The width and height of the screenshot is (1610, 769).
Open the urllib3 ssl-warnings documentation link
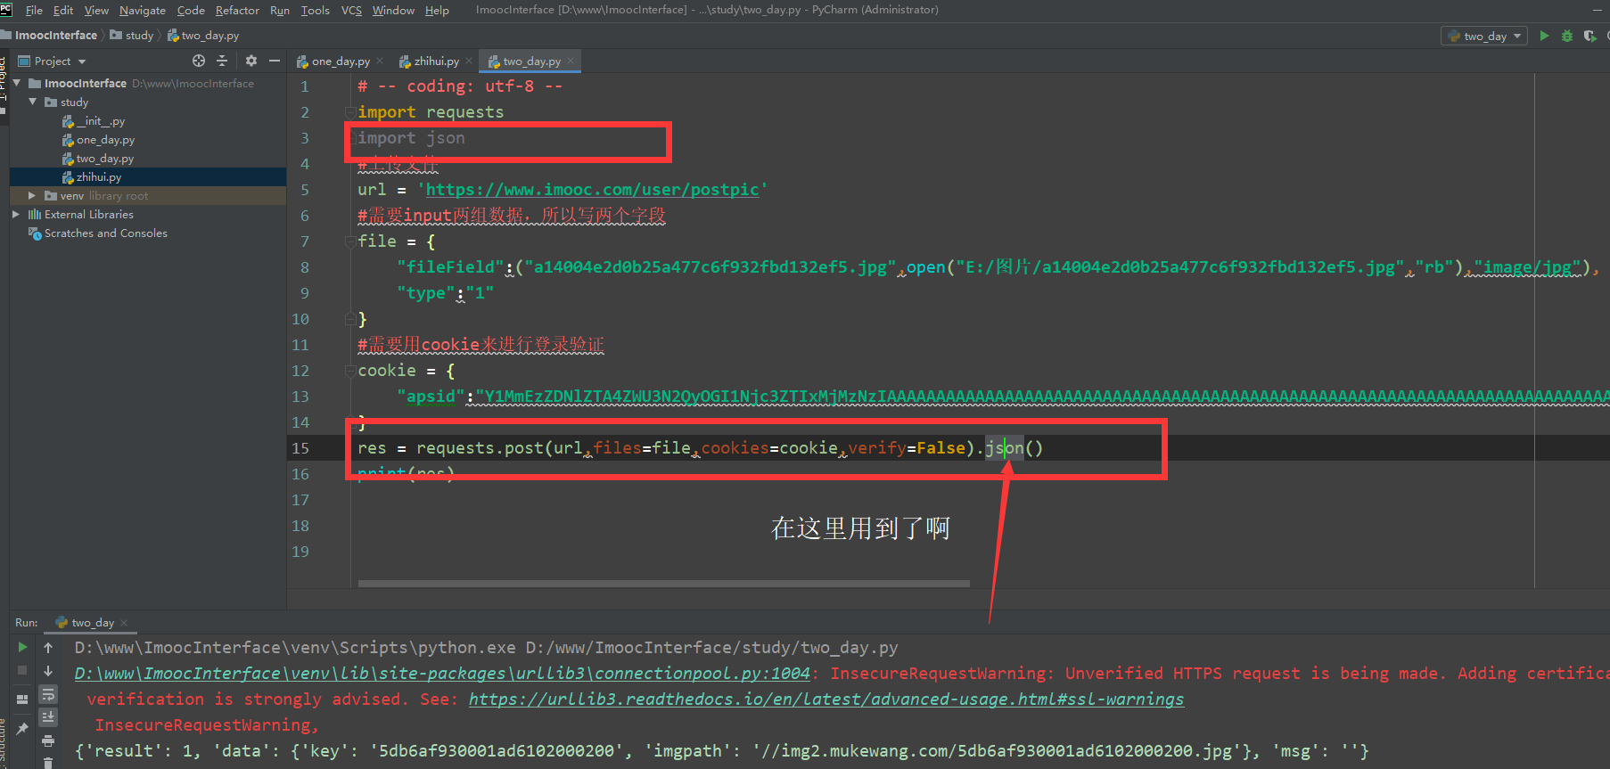click(826, 699)
